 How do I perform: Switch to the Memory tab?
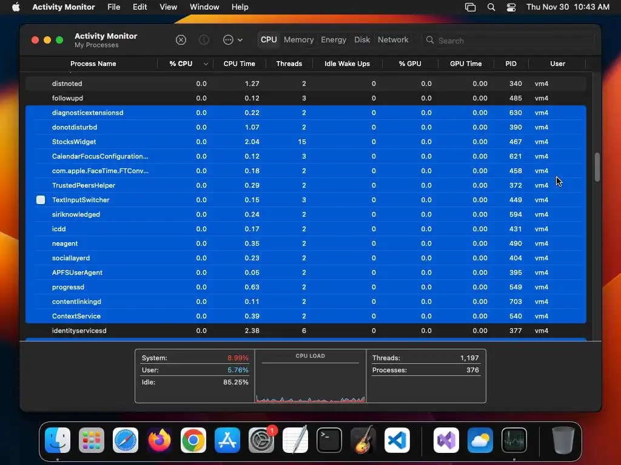(298, 40)
